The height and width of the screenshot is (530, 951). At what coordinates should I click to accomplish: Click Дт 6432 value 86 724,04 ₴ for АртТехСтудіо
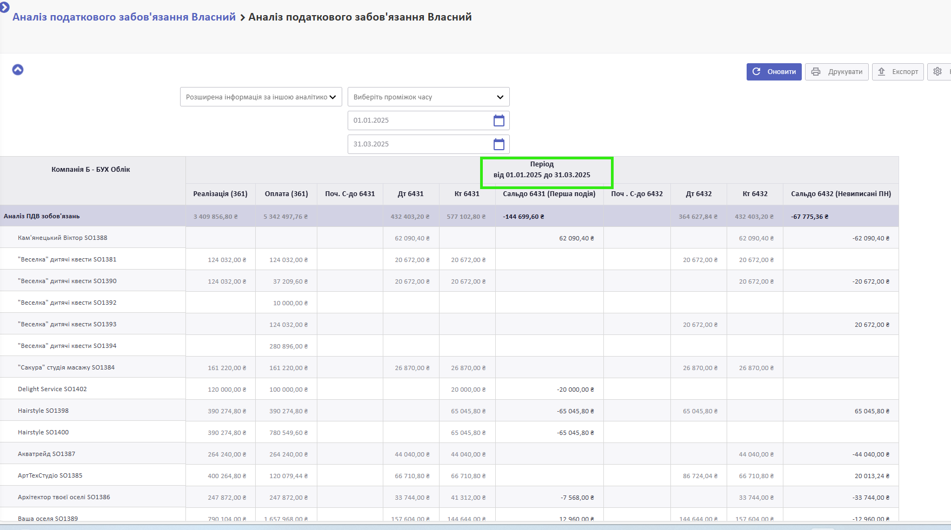click(x=700, y=476)
